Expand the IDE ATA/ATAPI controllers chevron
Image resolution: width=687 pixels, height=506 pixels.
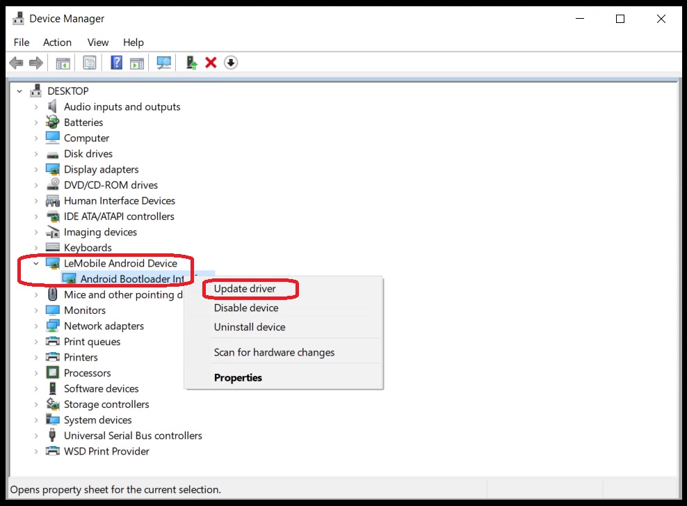point(36,216)
